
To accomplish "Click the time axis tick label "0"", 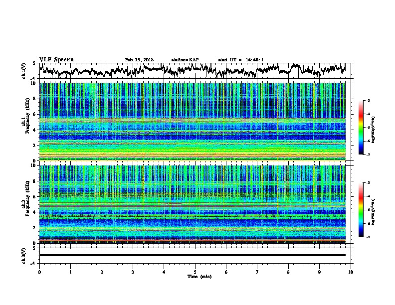I will tap(39, 272).
